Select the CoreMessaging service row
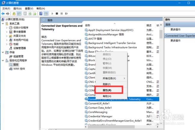This screenshot has width=195, height=130. click(98, 112)
